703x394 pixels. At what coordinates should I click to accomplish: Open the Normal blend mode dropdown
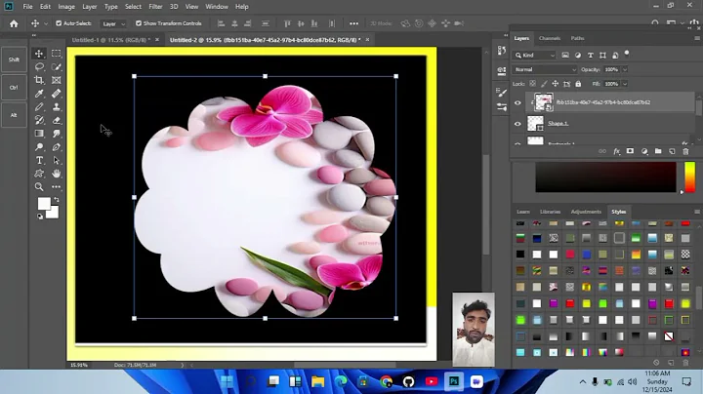[x=545, y=69]
